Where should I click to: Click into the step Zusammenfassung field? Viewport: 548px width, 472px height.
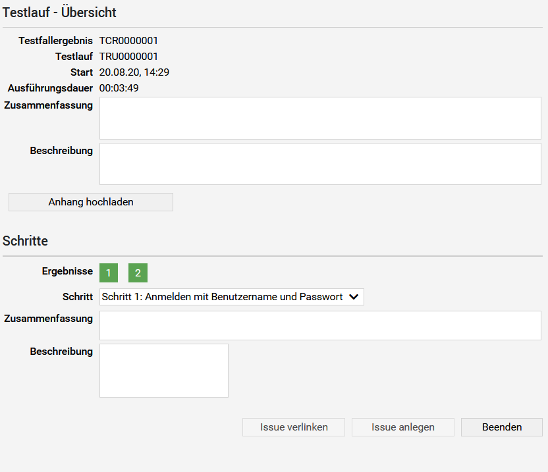(320, 326)
